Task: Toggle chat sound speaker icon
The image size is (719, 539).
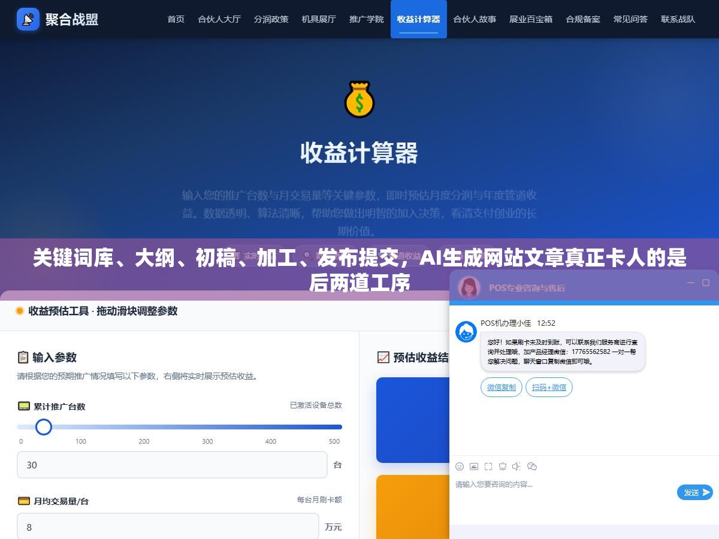Action: 517,467
